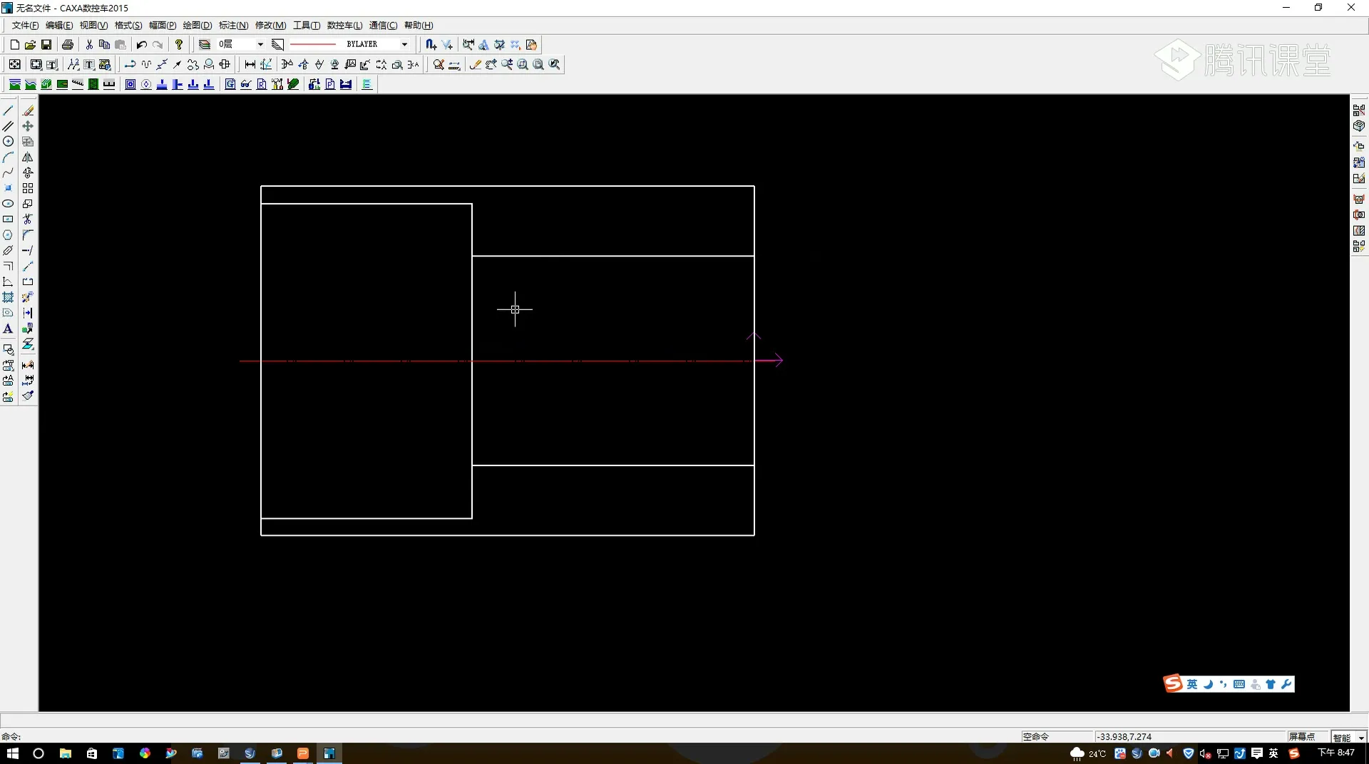This screenshot has width=1369, height=764.
Task: Expand the layer dropdown showing 0层
Action: 260,45
